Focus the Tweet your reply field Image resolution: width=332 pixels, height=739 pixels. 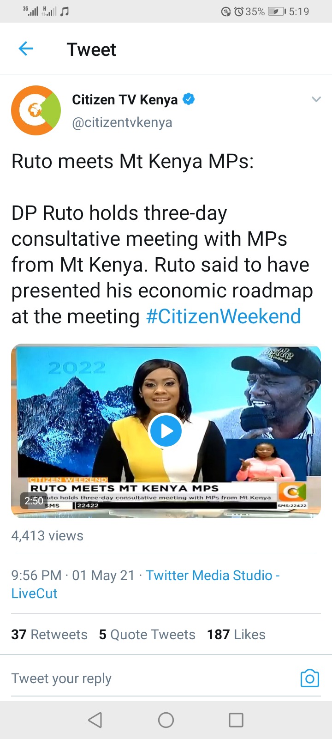[x=152, y=678]
